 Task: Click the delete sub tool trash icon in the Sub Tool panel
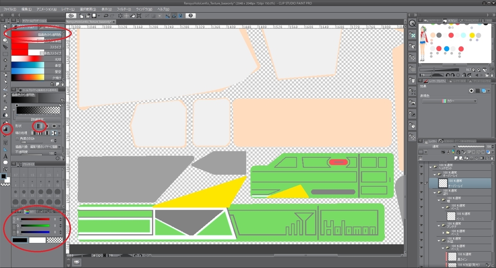[x=63, y=83]
